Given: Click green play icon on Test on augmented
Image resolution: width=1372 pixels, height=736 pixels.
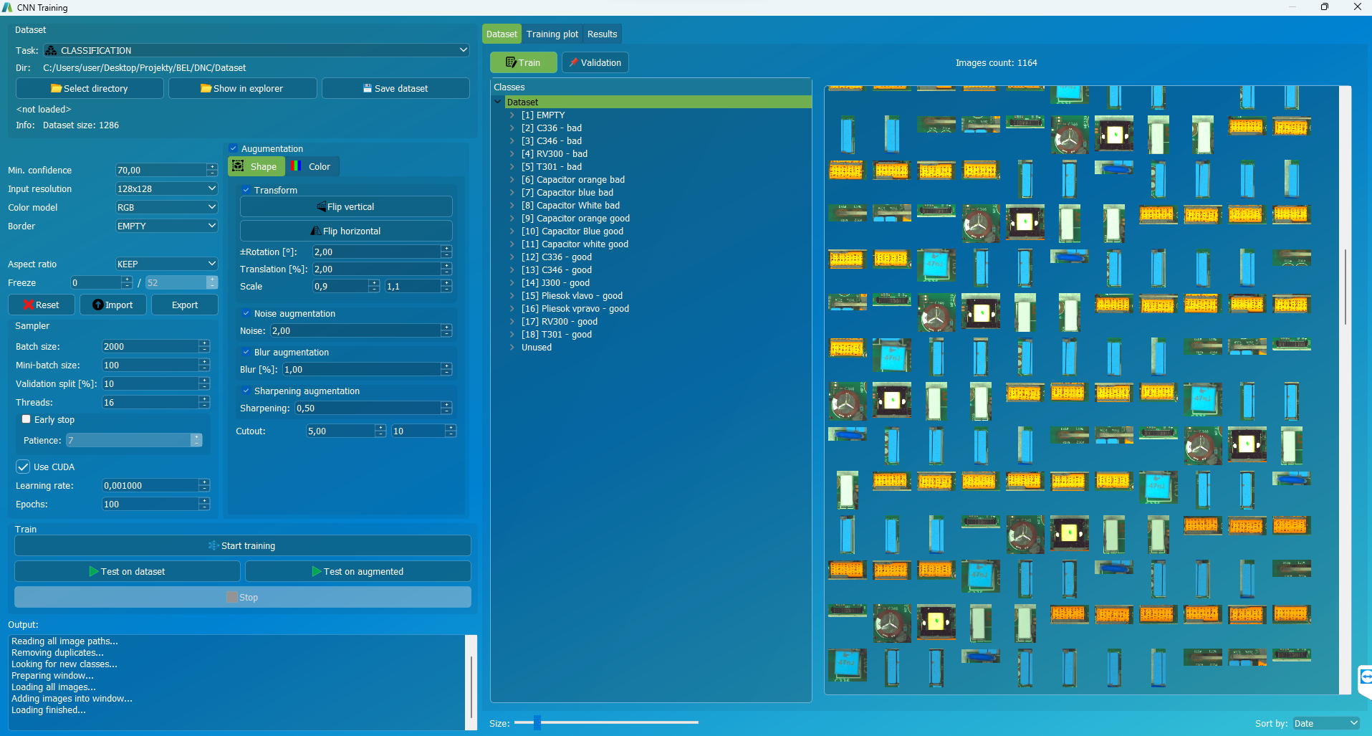Looking at the screenshot, I should pyautogui.click(x=317, y=571).
